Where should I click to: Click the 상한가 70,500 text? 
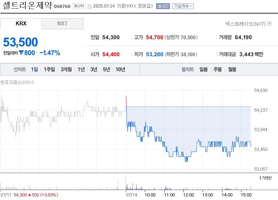coord(181,37)
